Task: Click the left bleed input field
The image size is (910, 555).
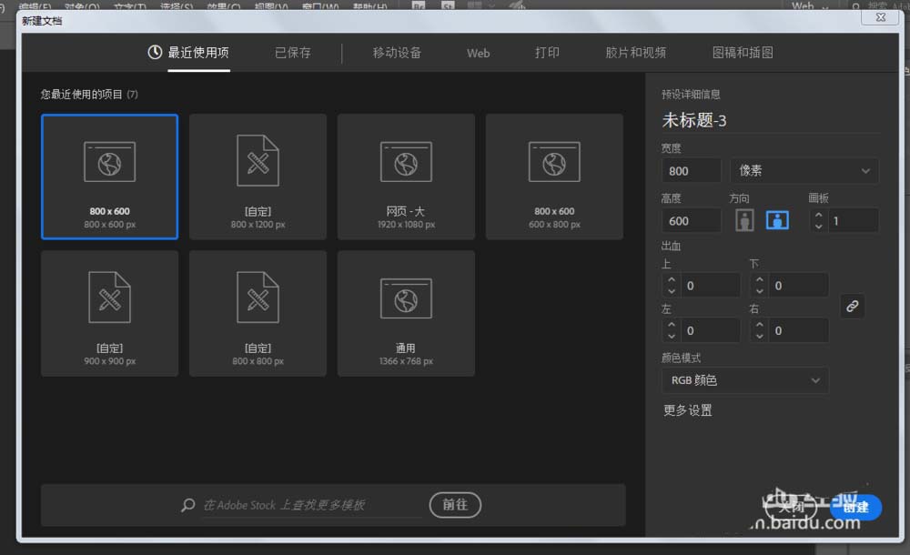Action: (711, 331)
